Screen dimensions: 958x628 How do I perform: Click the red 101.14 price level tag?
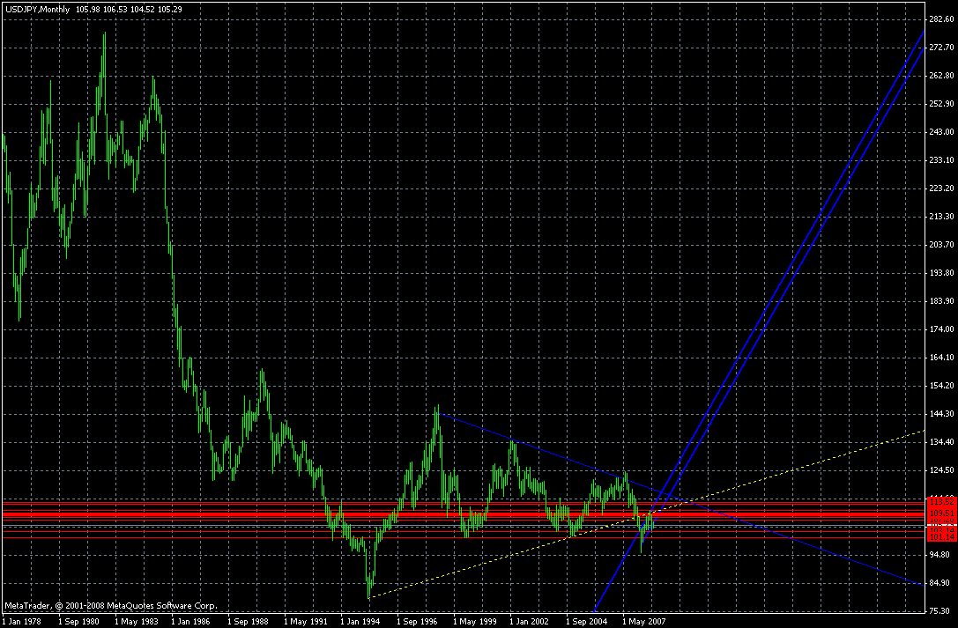coord(940,536)
